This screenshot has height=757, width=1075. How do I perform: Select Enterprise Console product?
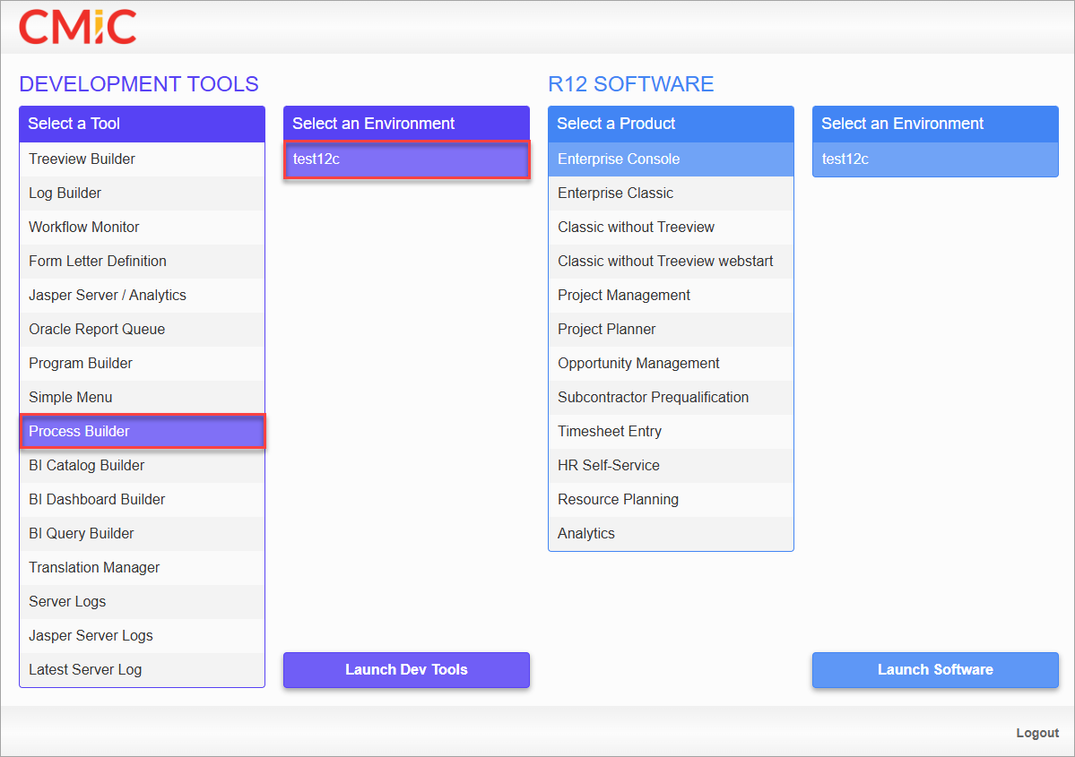(672, 159)
